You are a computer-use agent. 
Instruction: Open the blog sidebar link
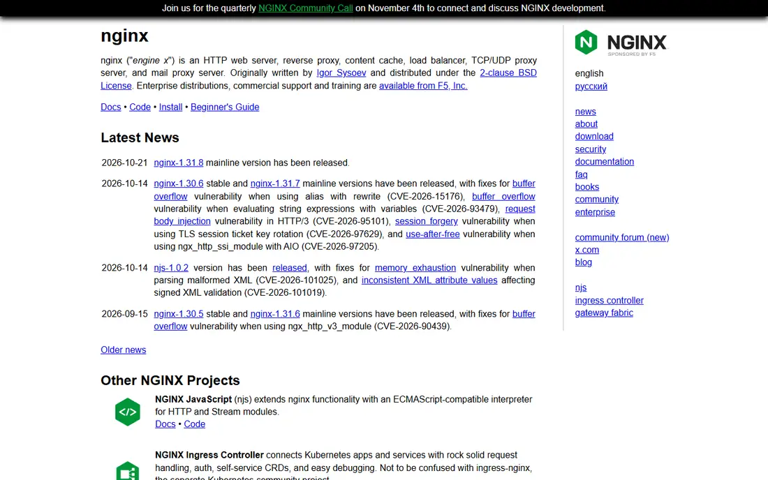coord(584,262)
